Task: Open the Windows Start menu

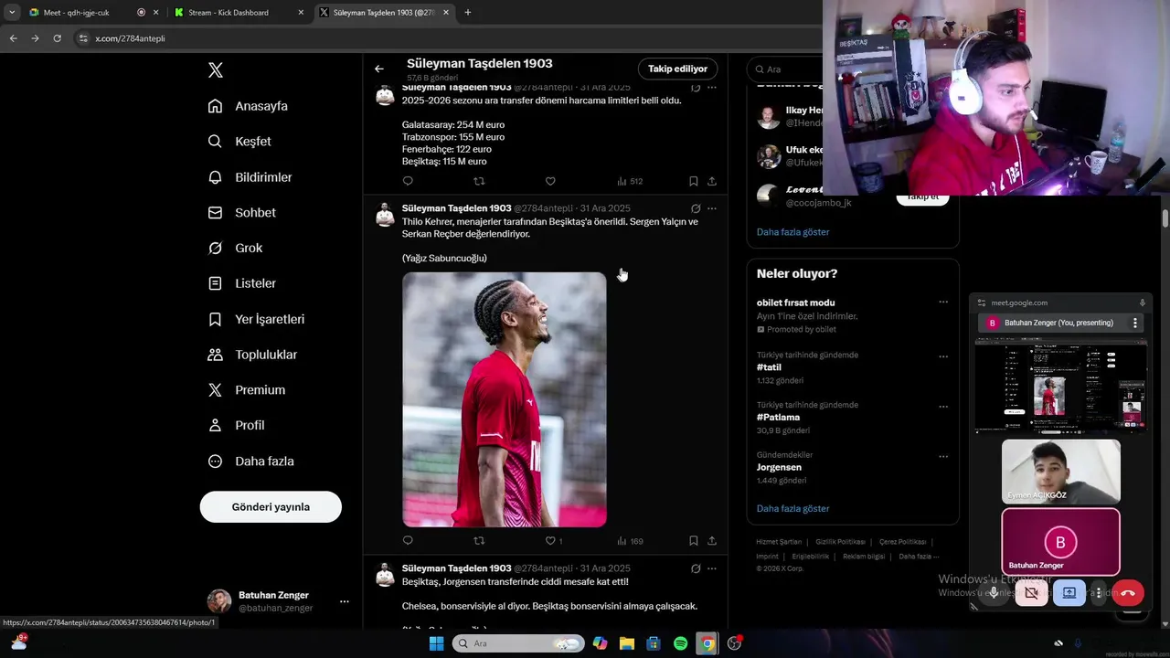Action: tap(437, 643)
